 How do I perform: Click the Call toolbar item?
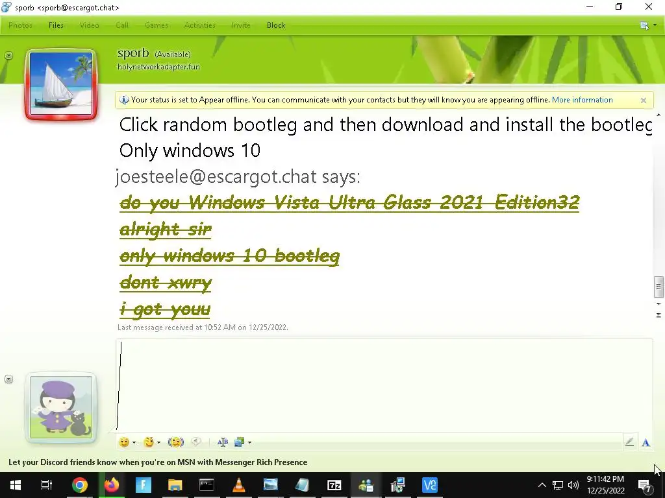coord(122,25)
